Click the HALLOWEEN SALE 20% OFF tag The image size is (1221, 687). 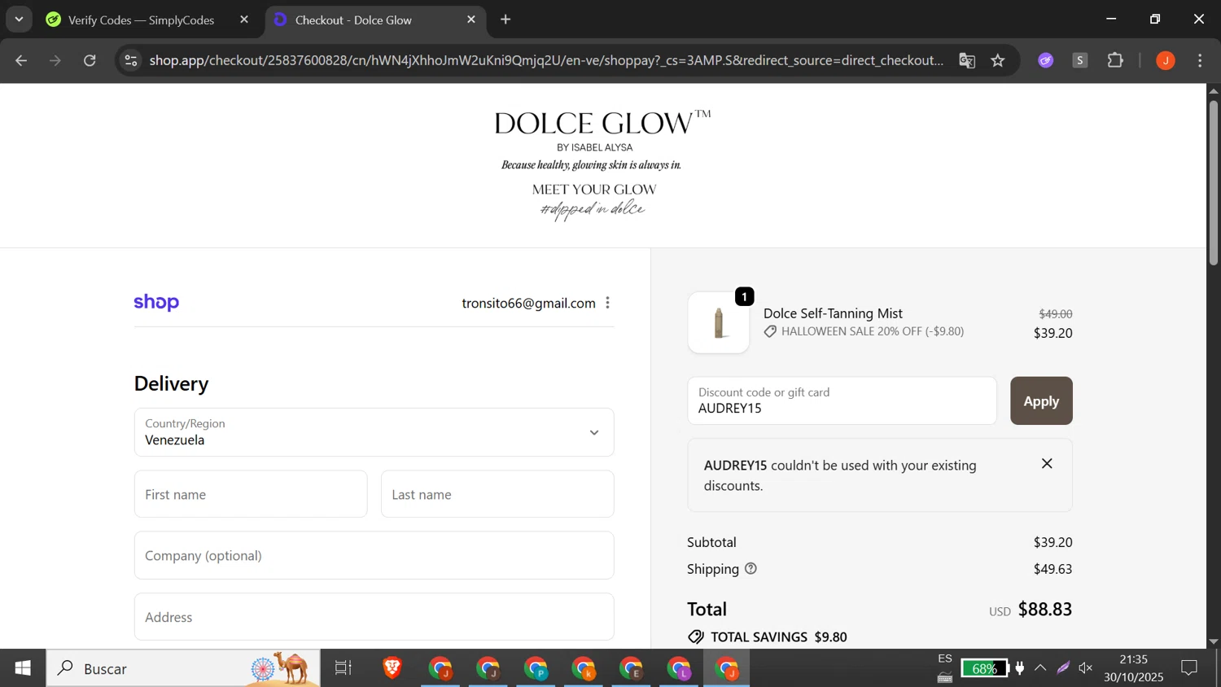[864, 331]
